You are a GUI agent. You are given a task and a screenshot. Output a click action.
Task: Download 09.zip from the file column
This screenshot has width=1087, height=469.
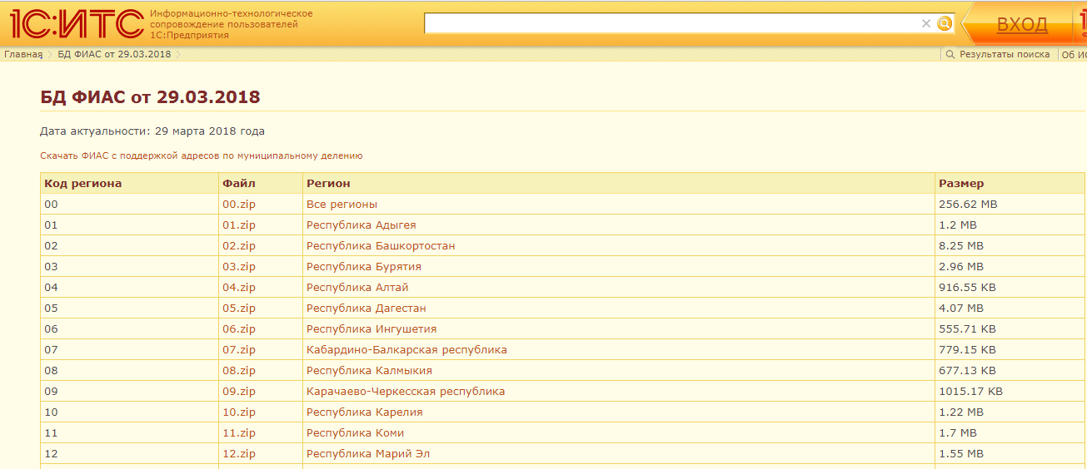(x=239, y=391)
